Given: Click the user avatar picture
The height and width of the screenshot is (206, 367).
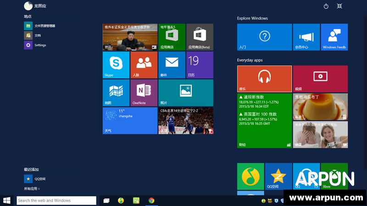Looking at the screenshot, I should pos(28,6).
